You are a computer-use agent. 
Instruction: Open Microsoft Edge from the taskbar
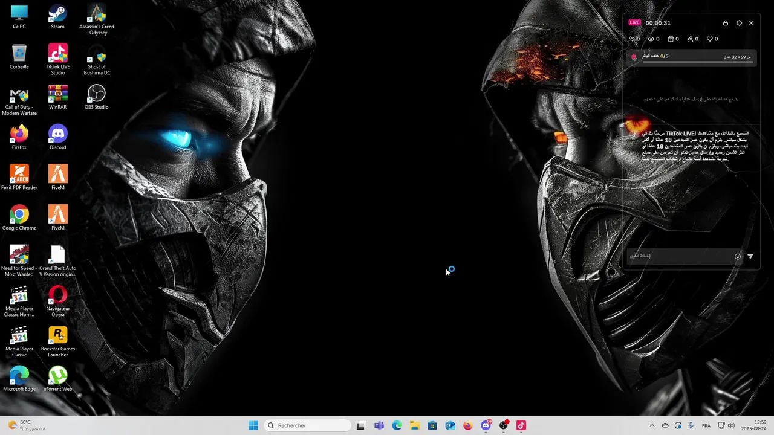point(397,425)
